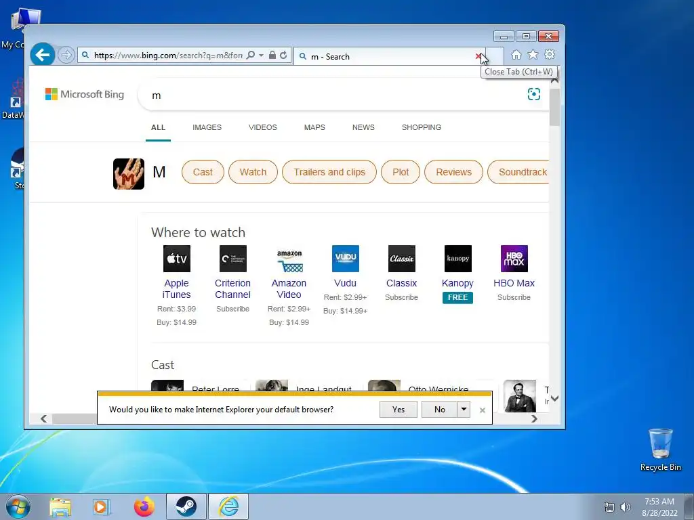Image resolution: width=694 pixels, height=520 pixels.
Task: Open the address bar autocomplete dropdown arrow
Action: pyautogui.click(x=261, y=56)
